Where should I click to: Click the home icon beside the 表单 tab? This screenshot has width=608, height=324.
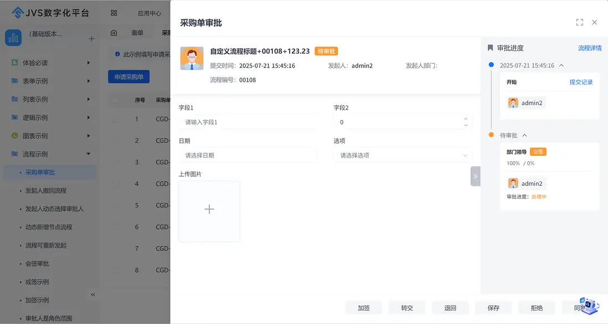click(x=114, y=33)
